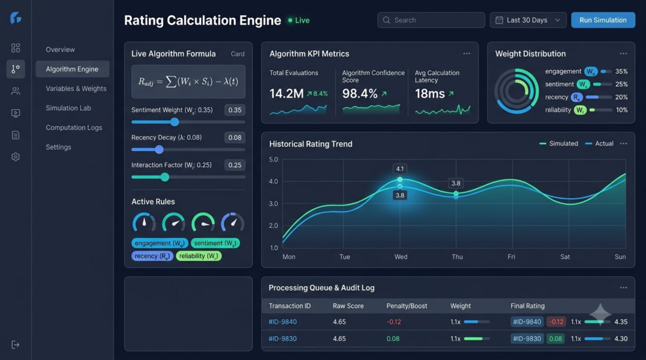
Task: Click the Sentiment Weight slider handle
Action: click(x=175, y=122)
